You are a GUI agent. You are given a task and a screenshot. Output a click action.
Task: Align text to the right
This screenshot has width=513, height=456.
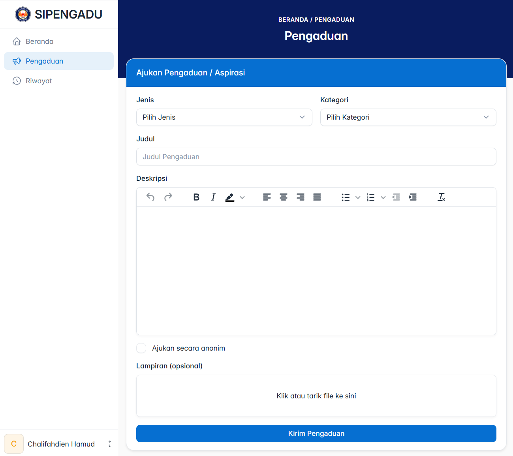pyautogui.click(x=301, y=197)
